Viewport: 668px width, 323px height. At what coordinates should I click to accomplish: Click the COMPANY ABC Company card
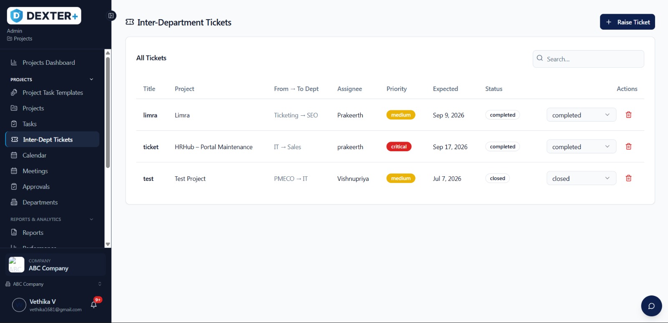click(56, 265)
